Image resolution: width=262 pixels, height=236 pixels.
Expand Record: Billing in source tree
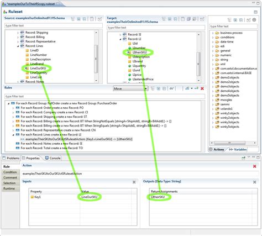click(x=18, y=37)
